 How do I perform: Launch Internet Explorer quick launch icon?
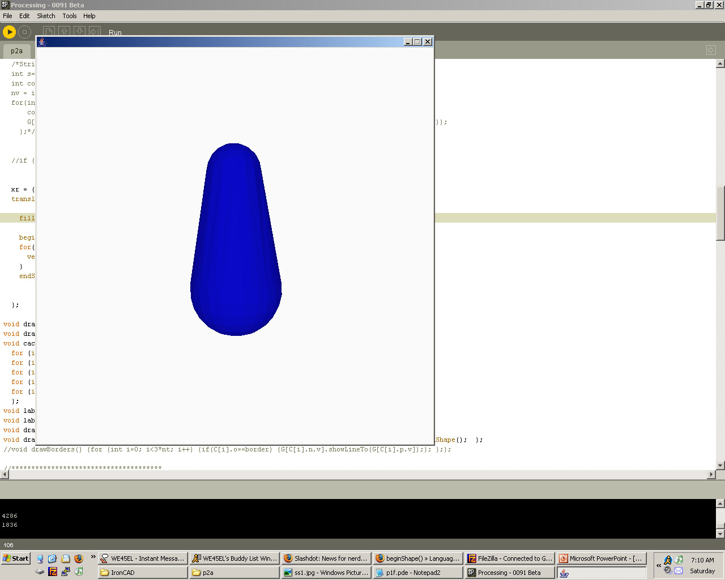point(53,558)
